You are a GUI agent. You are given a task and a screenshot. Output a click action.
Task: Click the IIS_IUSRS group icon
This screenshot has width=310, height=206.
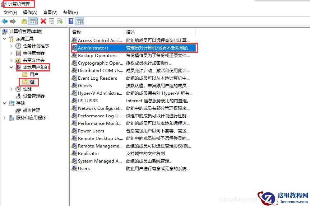tap(74, 101)
